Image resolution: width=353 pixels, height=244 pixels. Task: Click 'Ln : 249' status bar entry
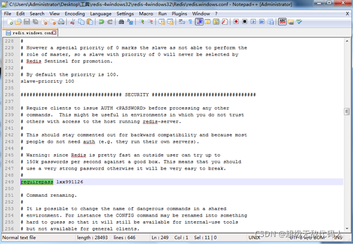click(x=160, y=238)
